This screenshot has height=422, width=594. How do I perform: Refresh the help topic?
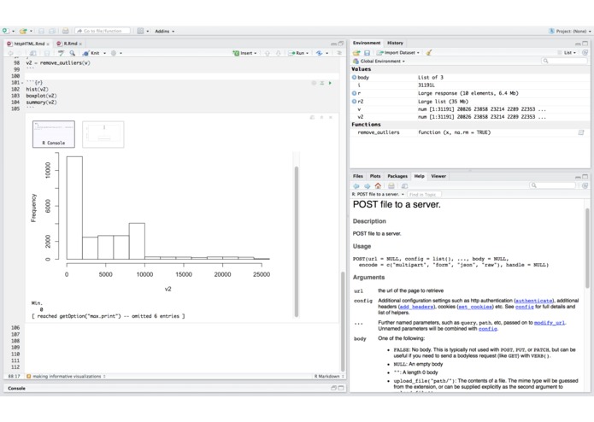[x=585, y=185]
